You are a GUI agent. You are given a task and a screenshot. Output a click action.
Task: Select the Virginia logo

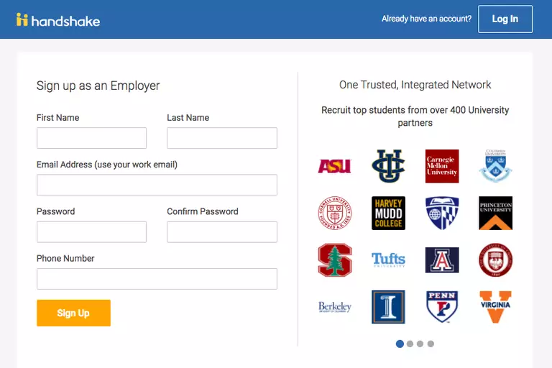click(495, 307)
